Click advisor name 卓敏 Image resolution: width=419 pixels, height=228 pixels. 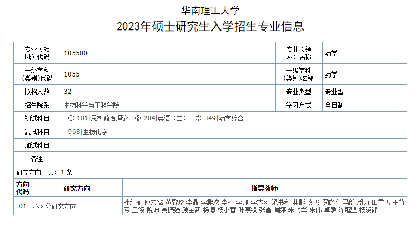pyautogui.click(x=330, y=210)
